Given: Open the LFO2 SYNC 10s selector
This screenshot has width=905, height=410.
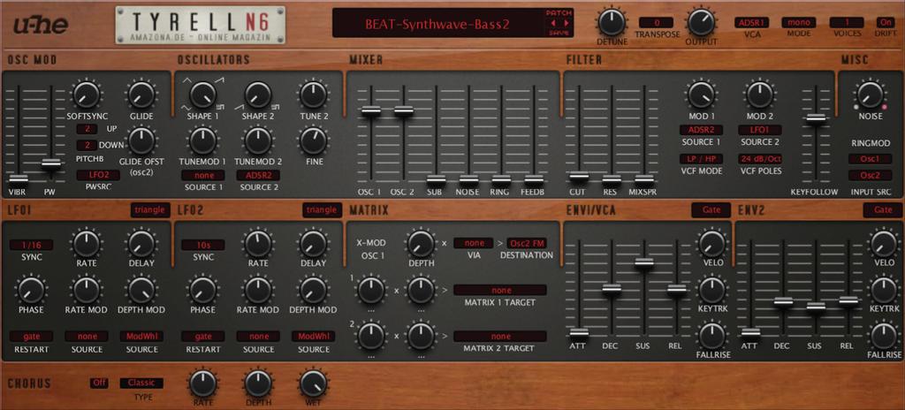Looking at the screenshot, I should pos(203,245).
